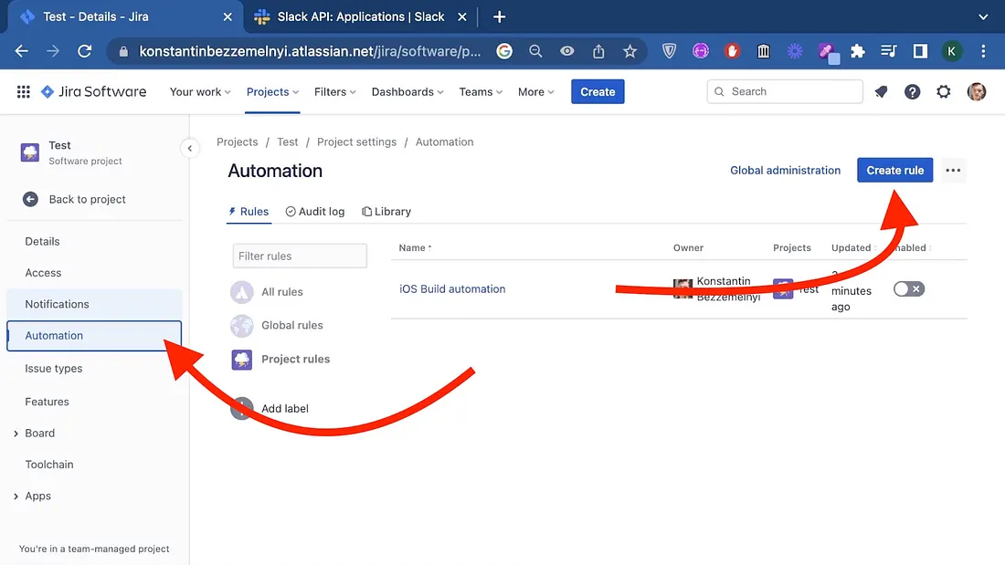Open notifications bell icon in Jira header
1005x565 pixels.
coord(882,91)
